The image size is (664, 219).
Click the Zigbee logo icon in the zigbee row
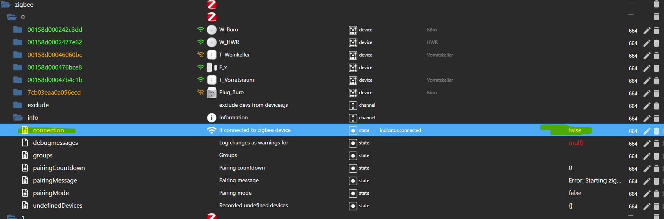(x=212, y=5)
